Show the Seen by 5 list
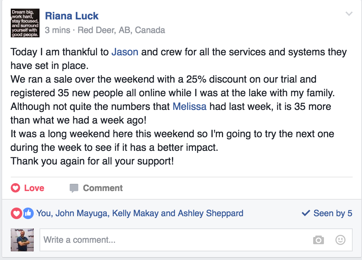Screen dimensions: 362x260 coord(327,213)
